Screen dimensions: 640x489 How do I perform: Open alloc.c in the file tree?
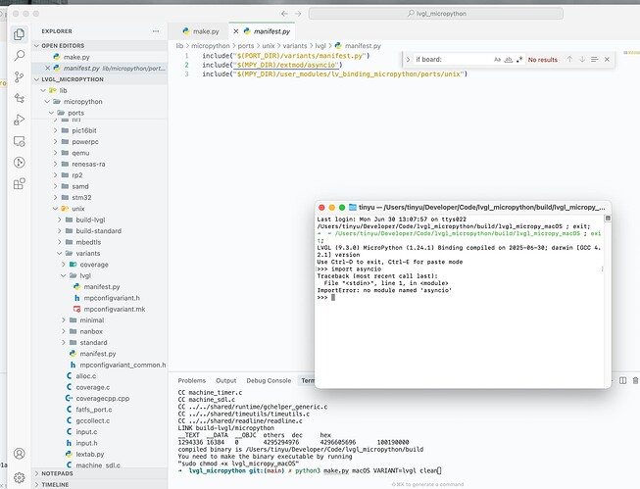pyautogui.click(x=100, y=376)
